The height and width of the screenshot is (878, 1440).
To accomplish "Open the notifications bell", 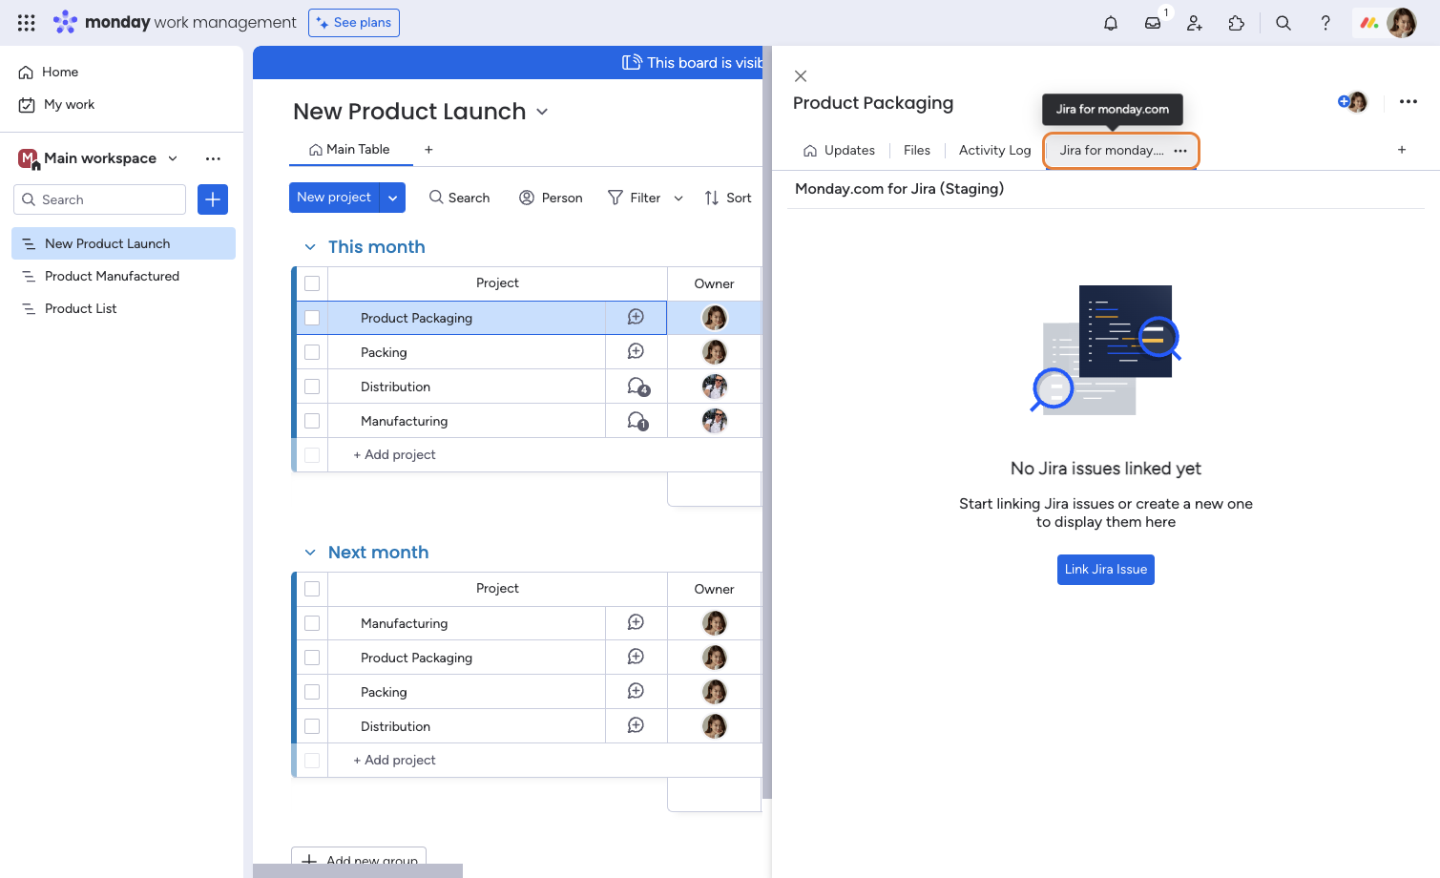I will click(1111, 23).
